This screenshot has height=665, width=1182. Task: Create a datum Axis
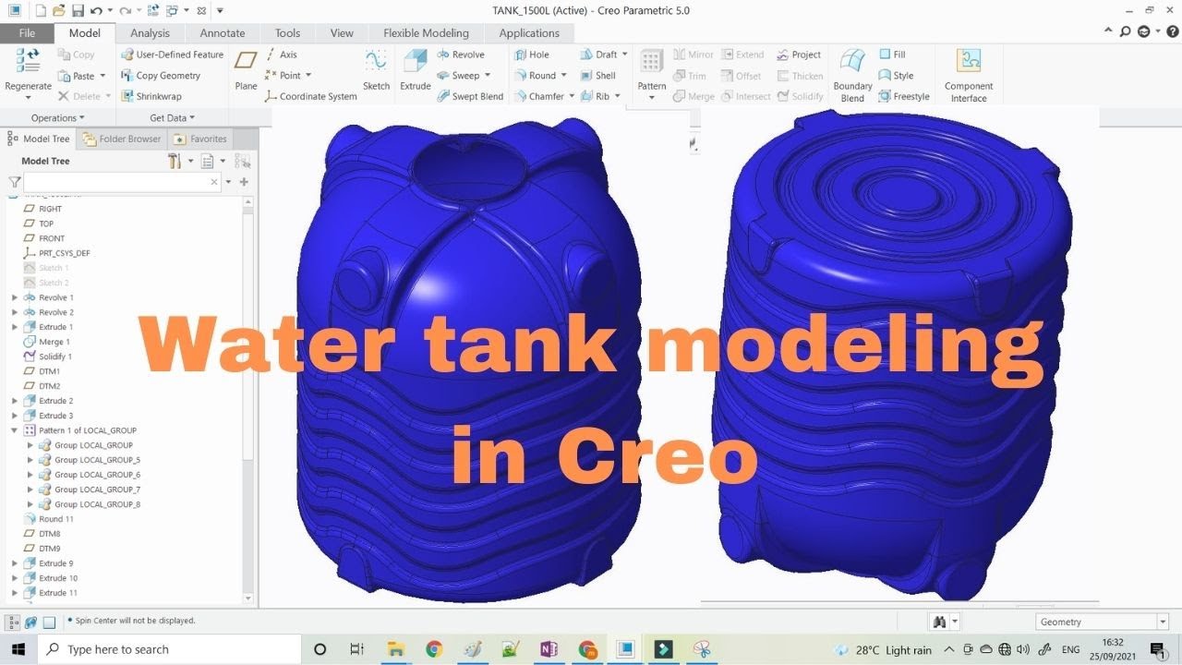[281, 54]
